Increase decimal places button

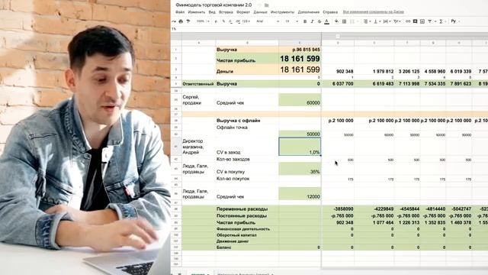coord(238,21)
